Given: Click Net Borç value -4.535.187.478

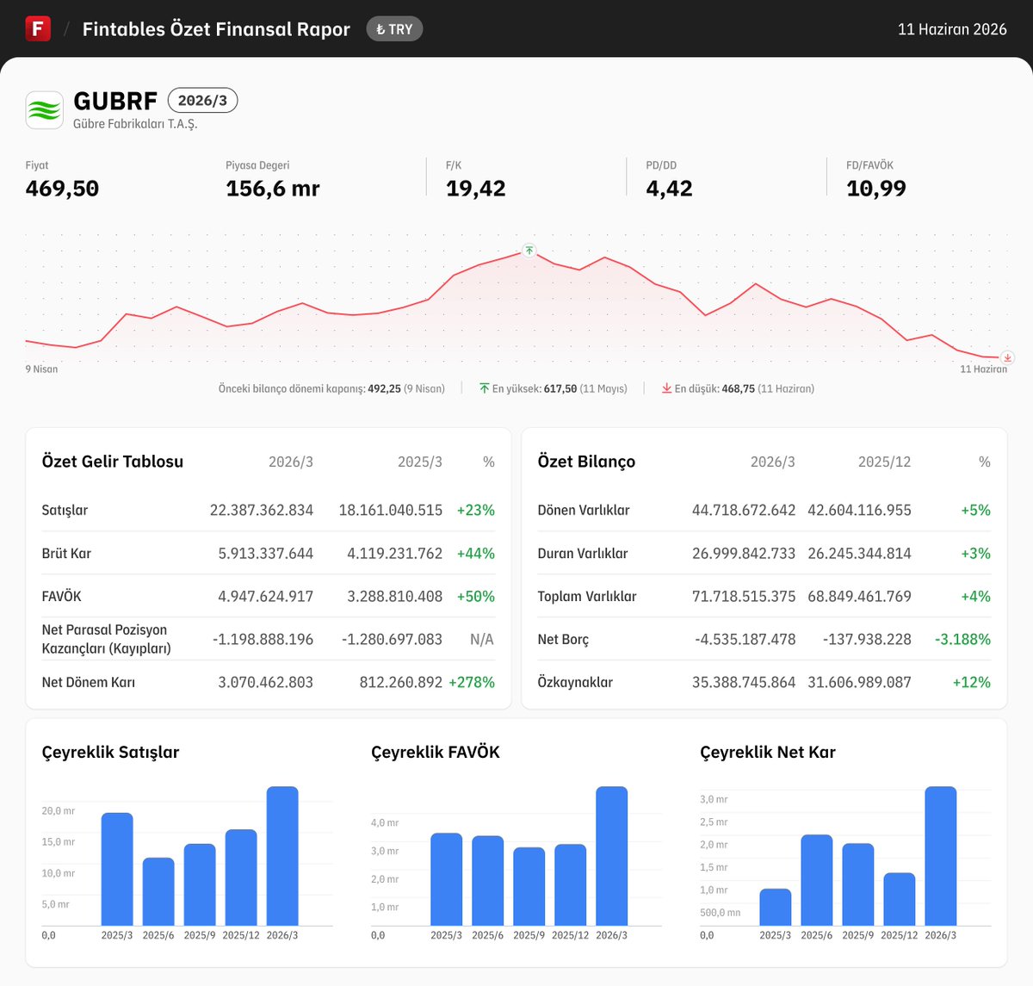Looking at the screenshot, I should pos(745,640).
